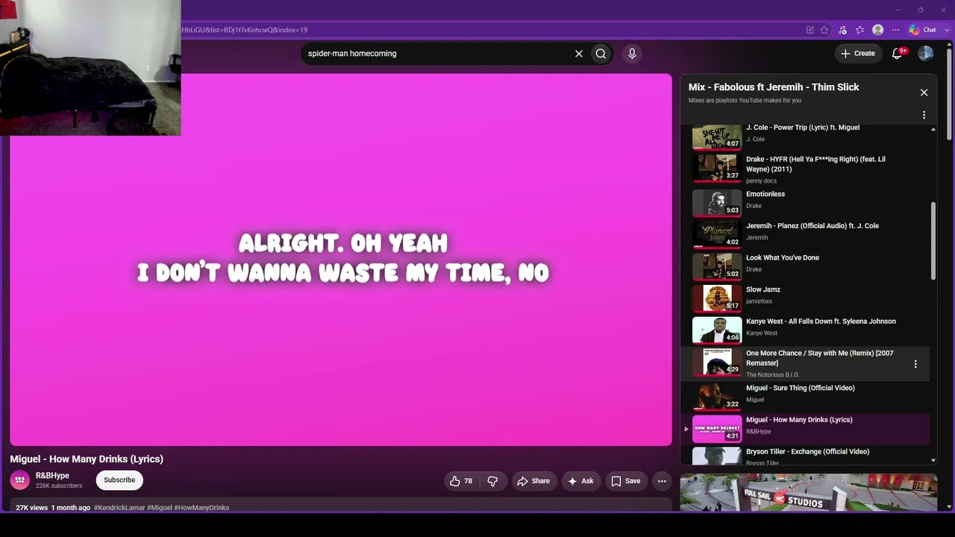This screenshot has width=955, height=537.
Task: Open the Mix playlist three-dot options
Action: [x=924, y=115]
